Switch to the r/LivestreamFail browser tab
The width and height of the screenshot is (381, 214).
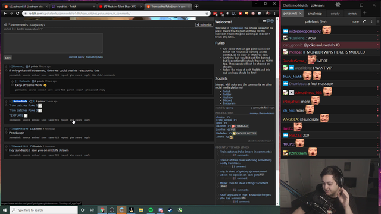(26, 7)
